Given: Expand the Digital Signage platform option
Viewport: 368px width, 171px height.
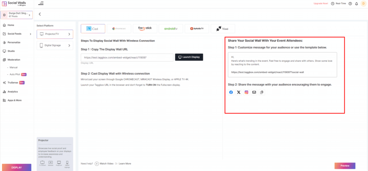Looking at the screenshot, I should 55,46.
